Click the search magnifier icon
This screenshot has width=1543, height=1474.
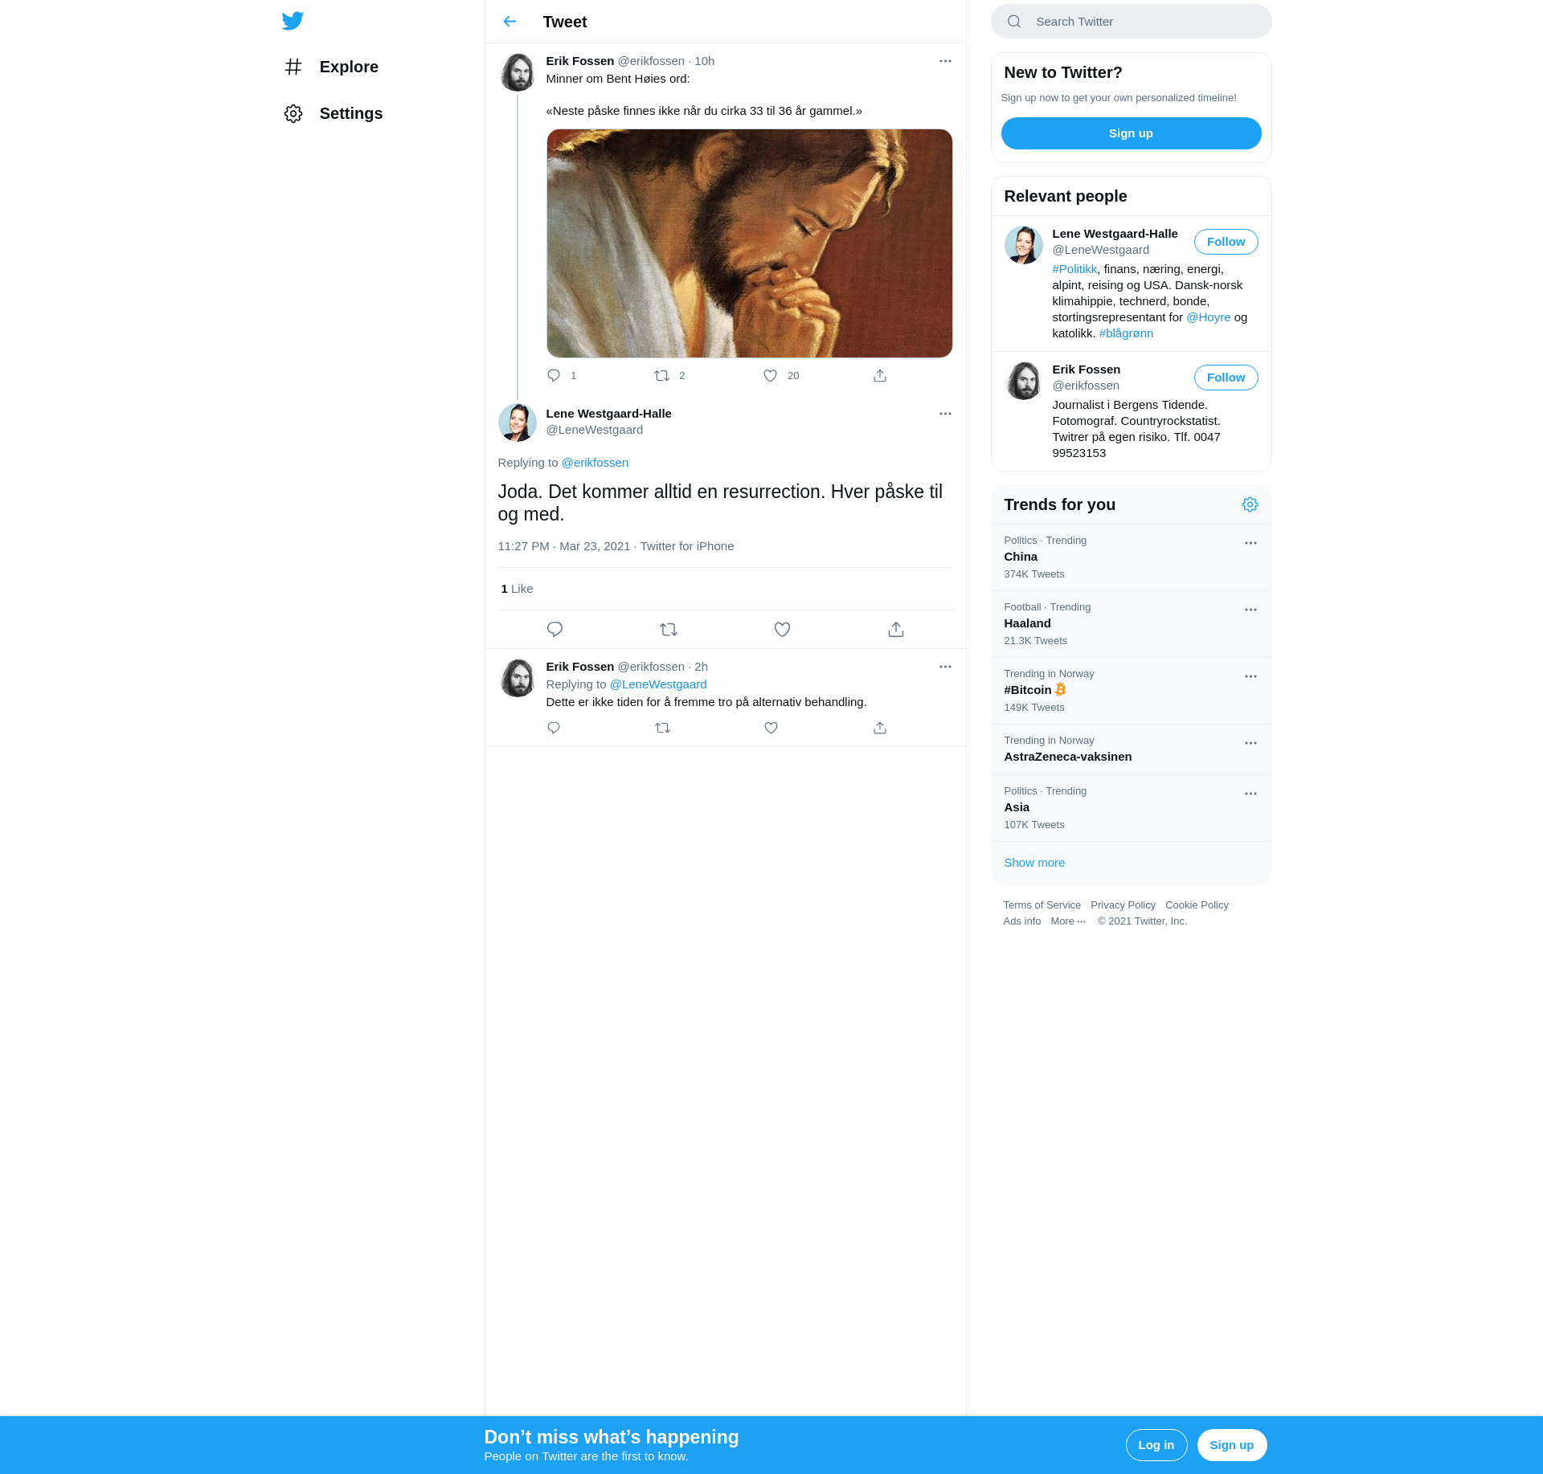coord(1014,22)
